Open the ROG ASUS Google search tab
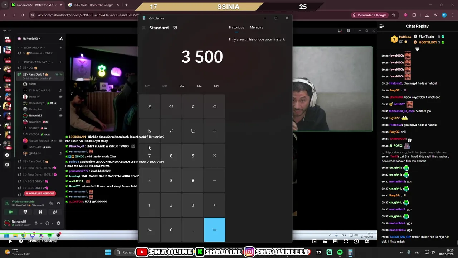Image resolution: width=458 pixels, height=258 pixels. point(93,5)
